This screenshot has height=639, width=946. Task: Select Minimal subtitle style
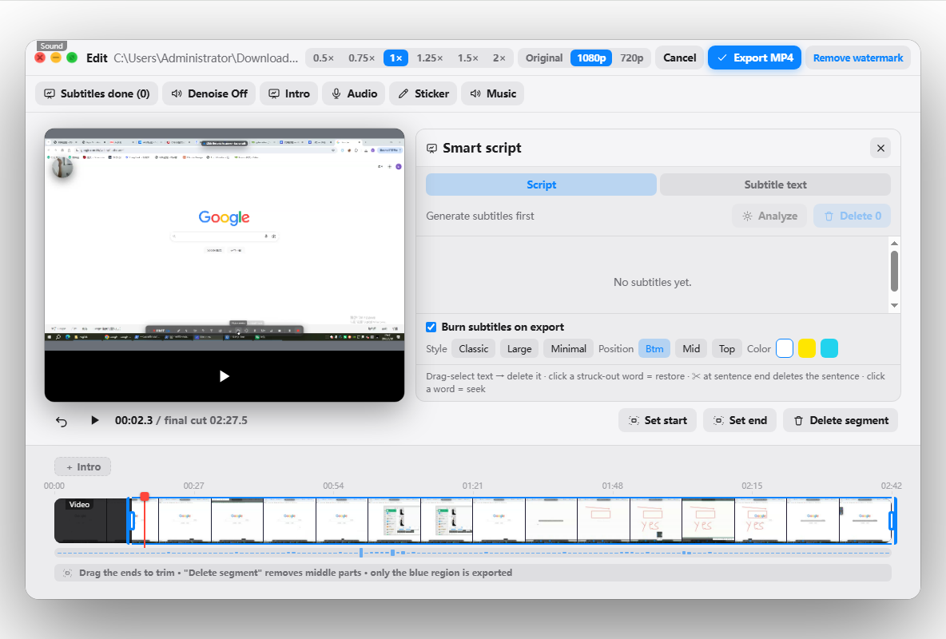tap(568, 349)
